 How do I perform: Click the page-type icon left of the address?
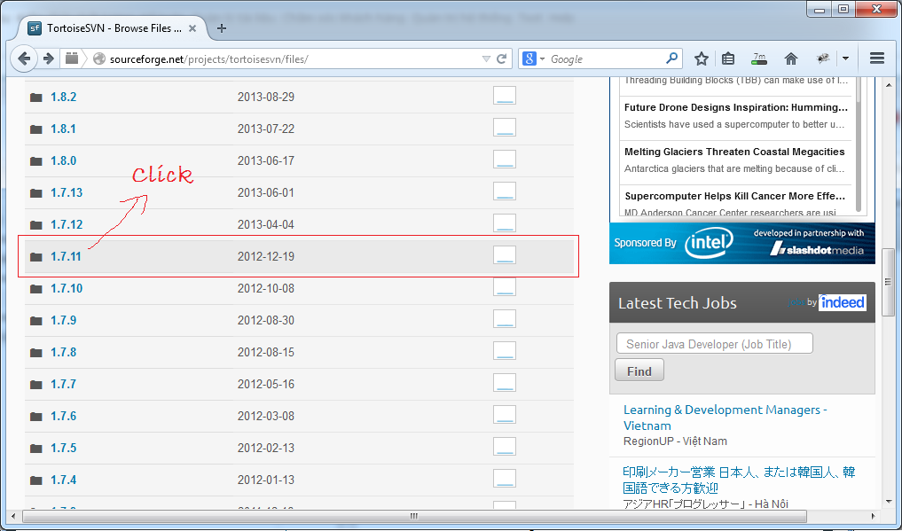pyautogui.click(x=71, y=59)
